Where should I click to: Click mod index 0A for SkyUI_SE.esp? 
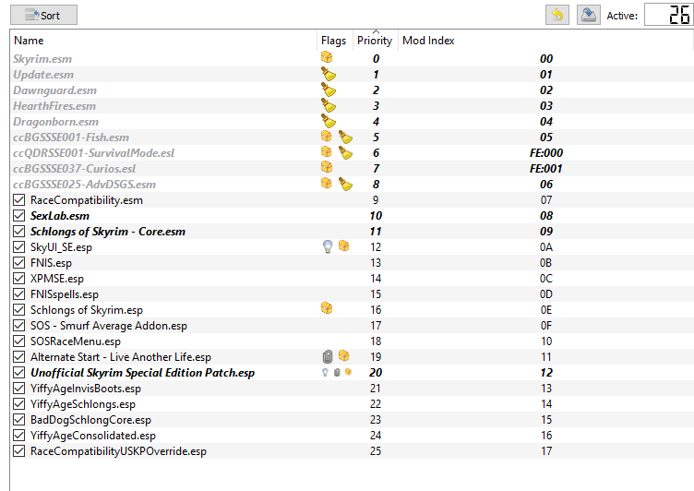pos(546,247)
